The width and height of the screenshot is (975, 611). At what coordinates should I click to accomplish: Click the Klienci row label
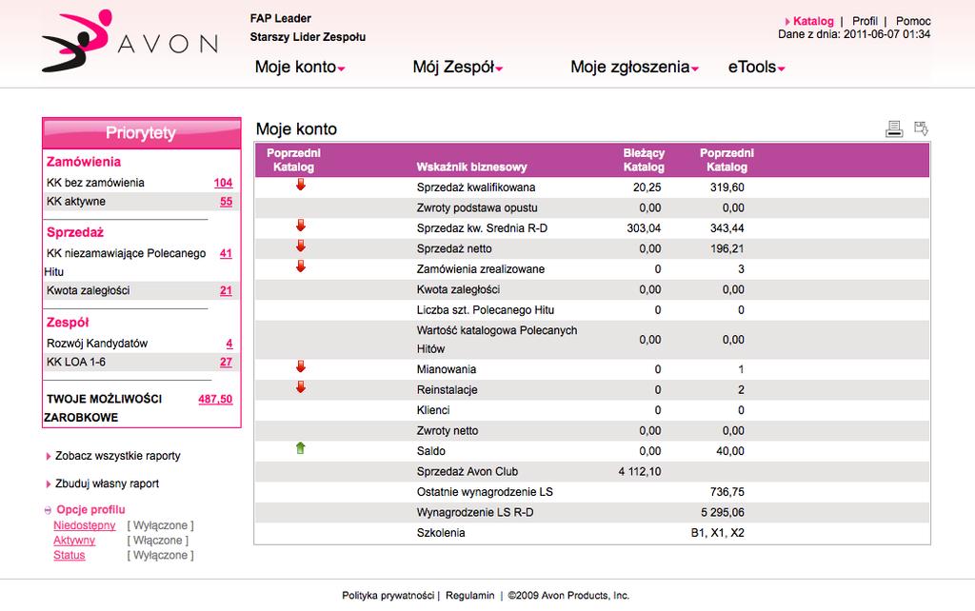coord(433,410)
